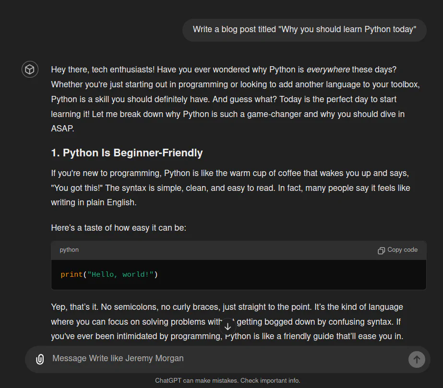Click the text "Hey there, tech enthusiasts!"

(x=103, y=70)
